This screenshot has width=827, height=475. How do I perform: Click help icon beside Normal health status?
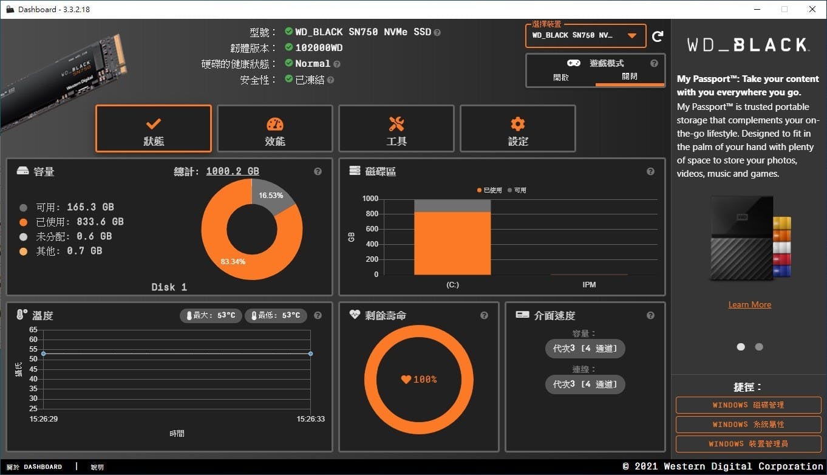point(337,64)
